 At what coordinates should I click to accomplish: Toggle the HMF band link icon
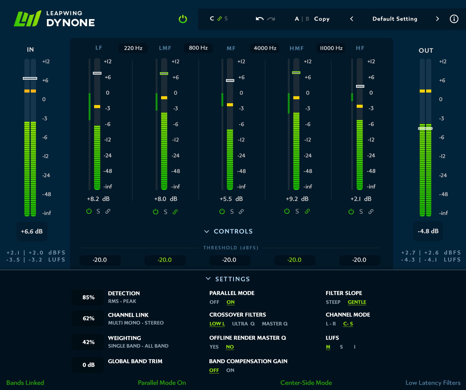pos(307,211)
